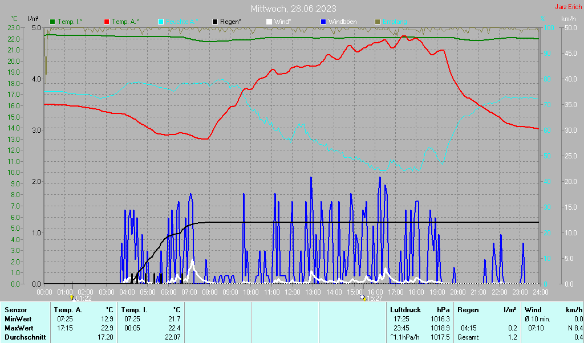The width and height of the screenshot is (584, 343).
Task: Select the 'Temp. A.*' legend label
Action: pos(125,22)
